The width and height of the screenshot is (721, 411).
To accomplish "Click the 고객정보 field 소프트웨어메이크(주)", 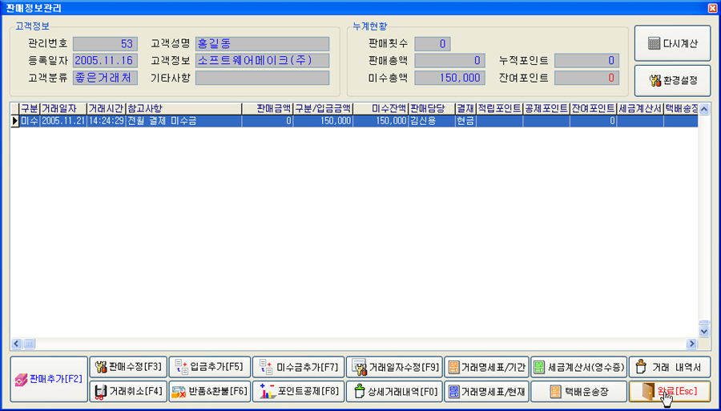I will 262,61.
